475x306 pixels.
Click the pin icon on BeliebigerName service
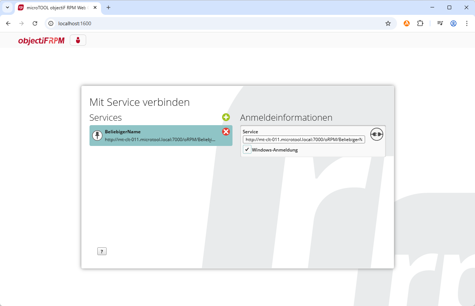(x=97, y=136)
